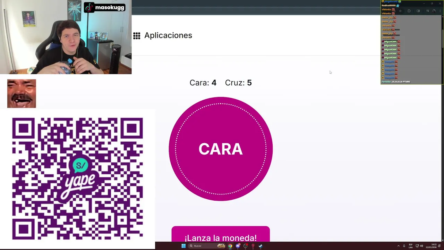Open the browser three-dot menu
This screenshot has width=444, height=250.
click(x=440, y=11)
